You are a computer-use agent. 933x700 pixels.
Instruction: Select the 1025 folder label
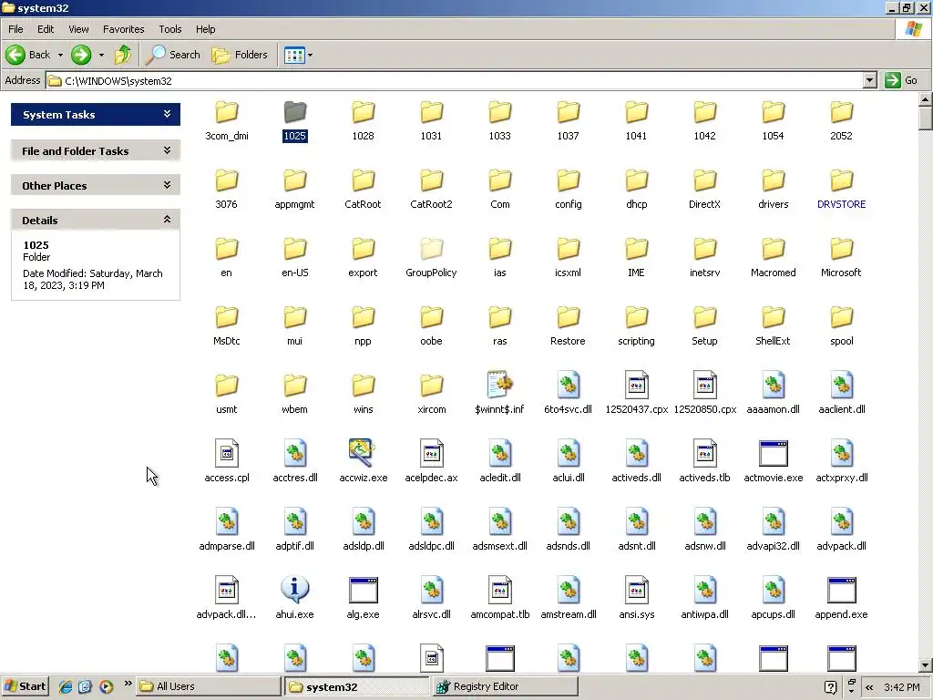pos(294,136)
